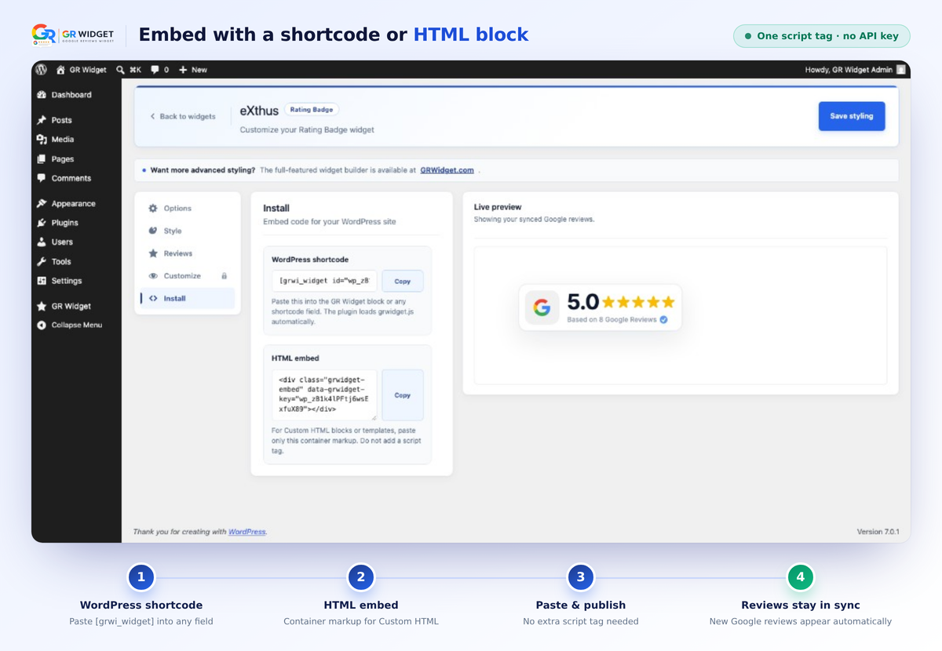Click the Plugins plug icon
942x651 pixels.
click(x=42, y=223)
